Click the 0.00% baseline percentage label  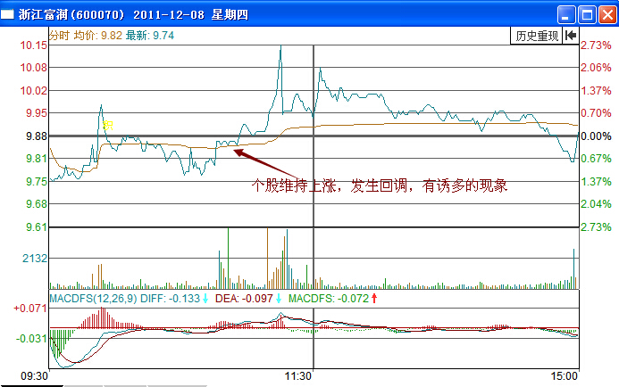coord(596,136)
